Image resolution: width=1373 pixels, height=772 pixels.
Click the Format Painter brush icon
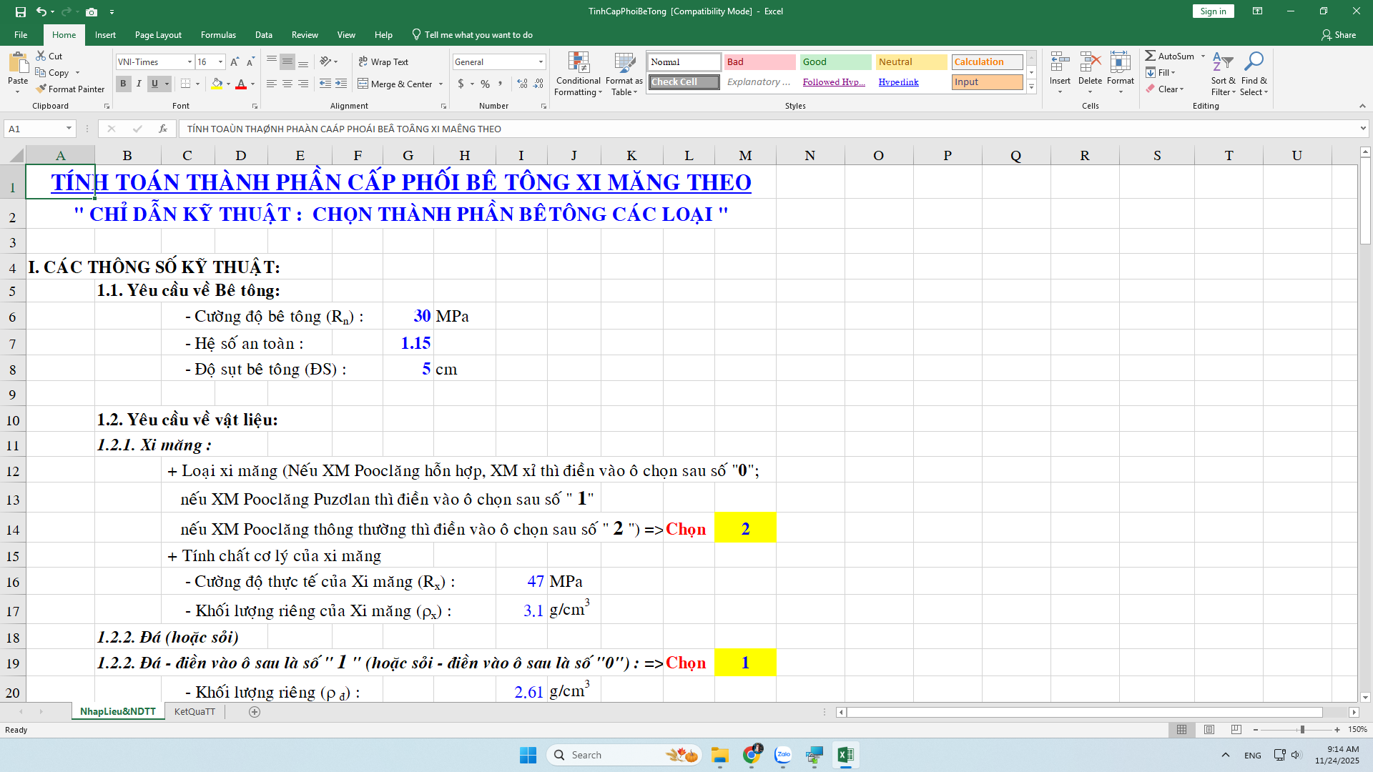(x=41, y=89)
